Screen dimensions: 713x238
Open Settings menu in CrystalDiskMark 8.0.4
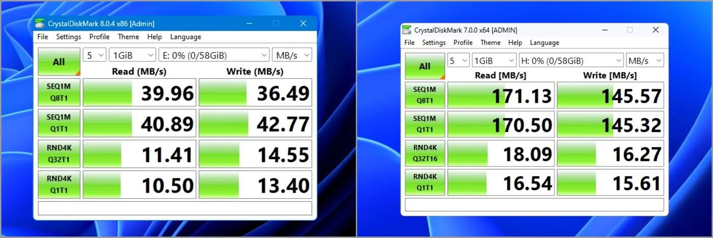pos(69,37)
